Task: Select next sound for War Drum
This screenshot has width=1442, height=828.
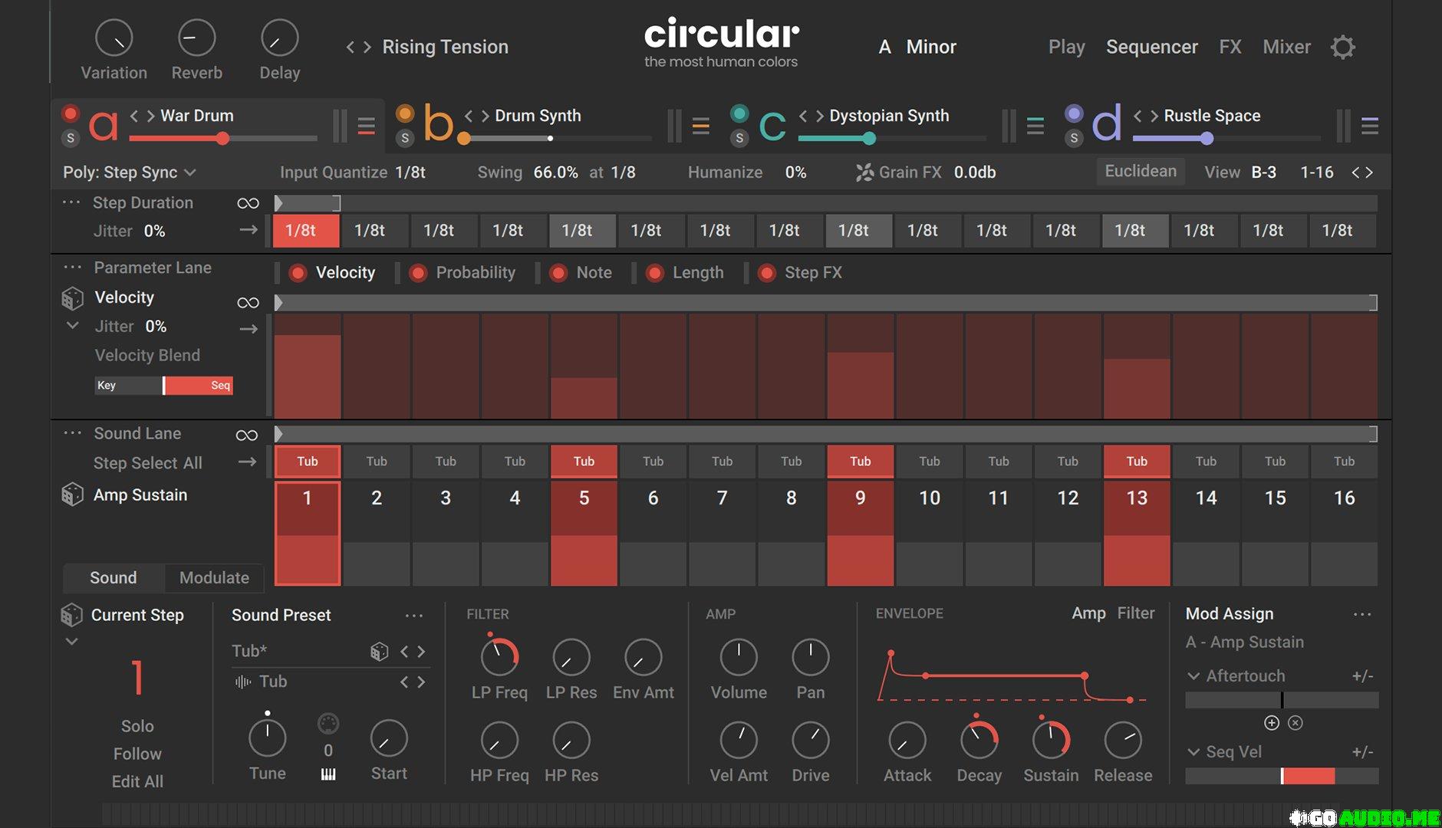Action: click(x=151, y=116)
